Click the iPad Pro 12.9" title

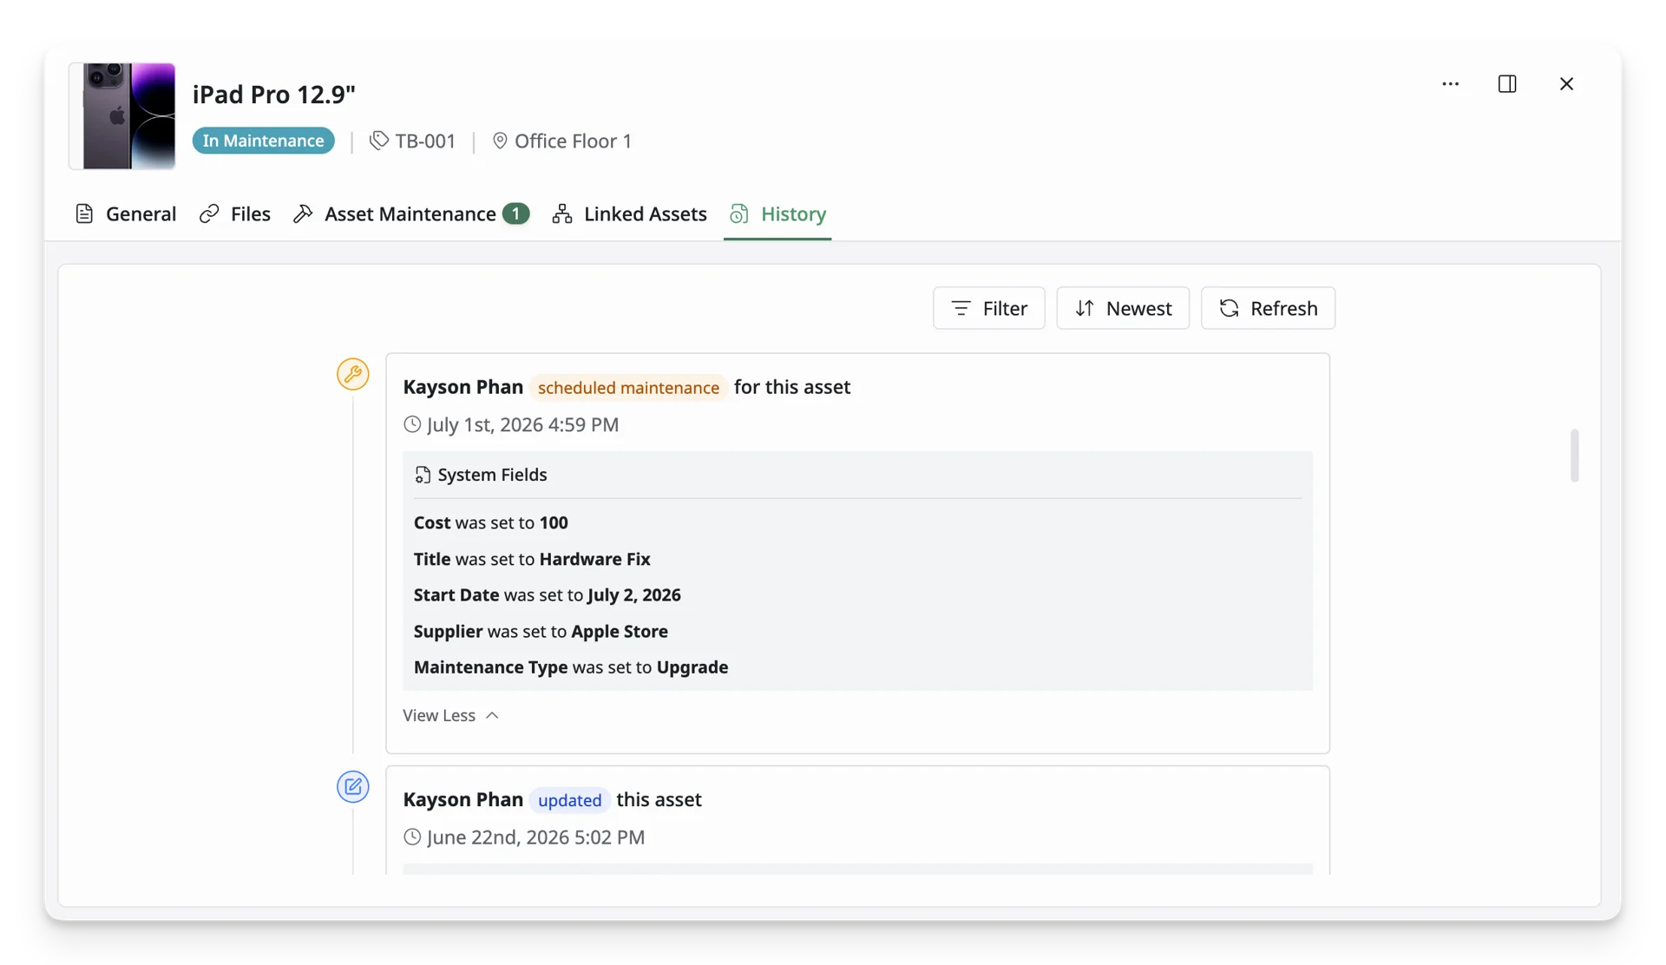(274, 94)
